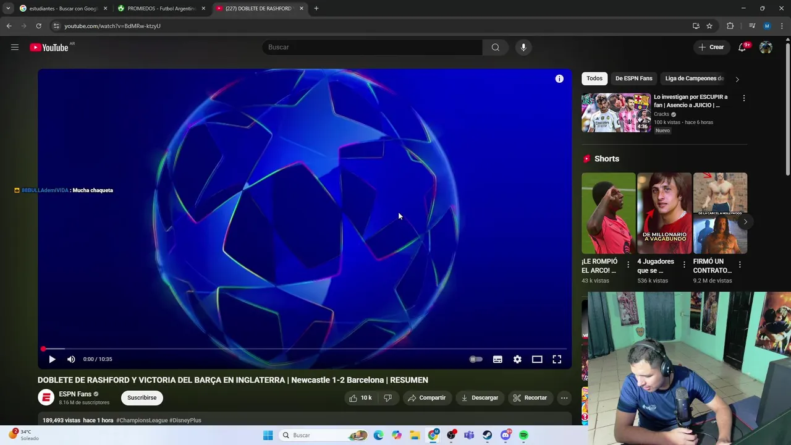Open the notifications bell
791x445 pixels.
742,48
